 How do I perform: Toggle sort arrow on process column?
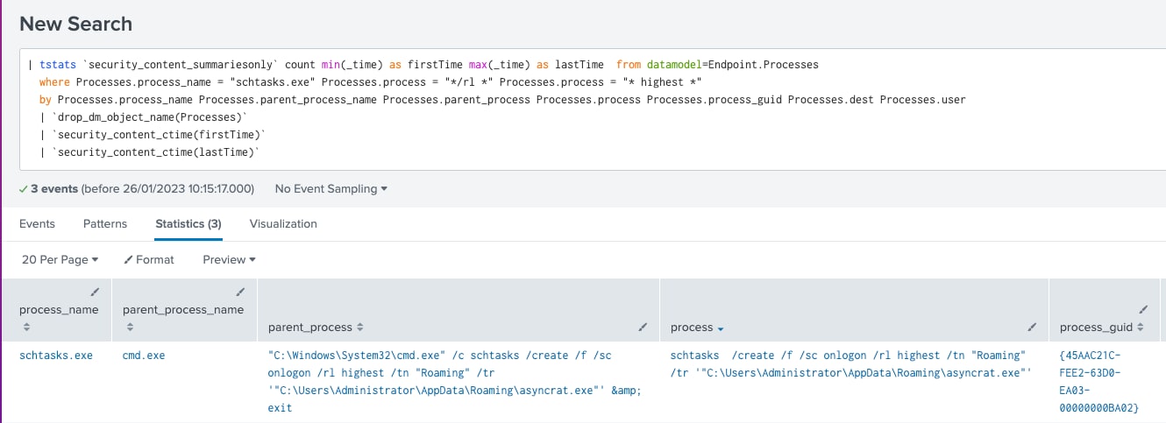[x=721, y=328]
